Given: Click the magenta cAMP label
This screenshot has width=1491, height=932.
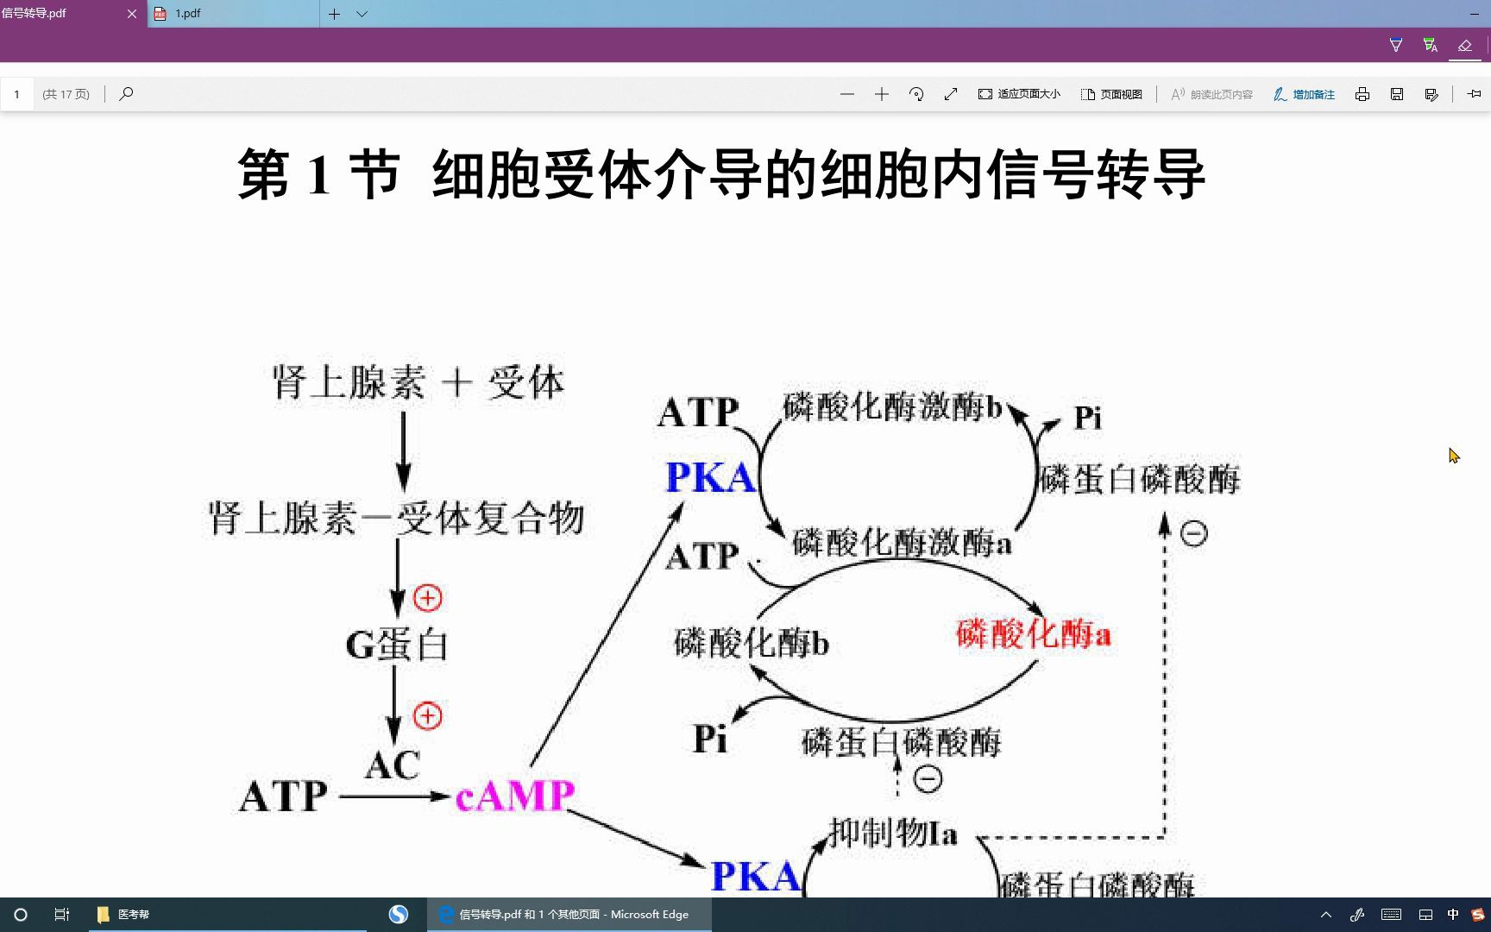Looking at the screenshot, I should 514,796.
